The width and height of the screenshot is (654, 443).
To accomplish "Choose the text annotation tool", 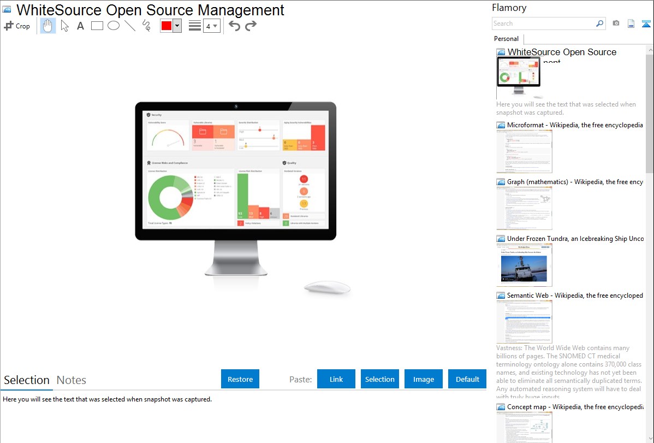I will [x=80, y=26].
